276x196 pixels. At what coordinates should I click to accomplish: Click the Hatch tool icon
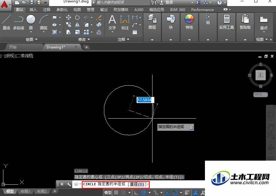coord(55,32)
